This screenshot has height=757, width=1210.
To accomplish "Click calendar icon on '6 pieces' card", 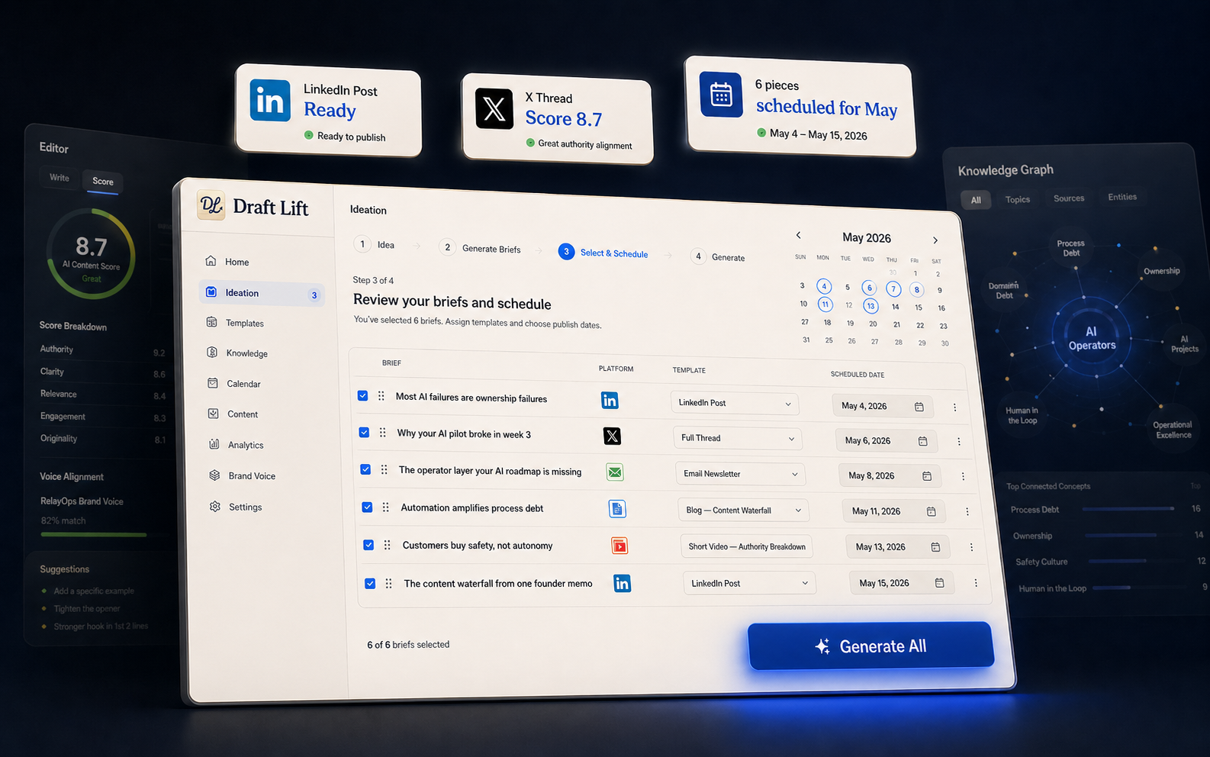I will 721,95.
